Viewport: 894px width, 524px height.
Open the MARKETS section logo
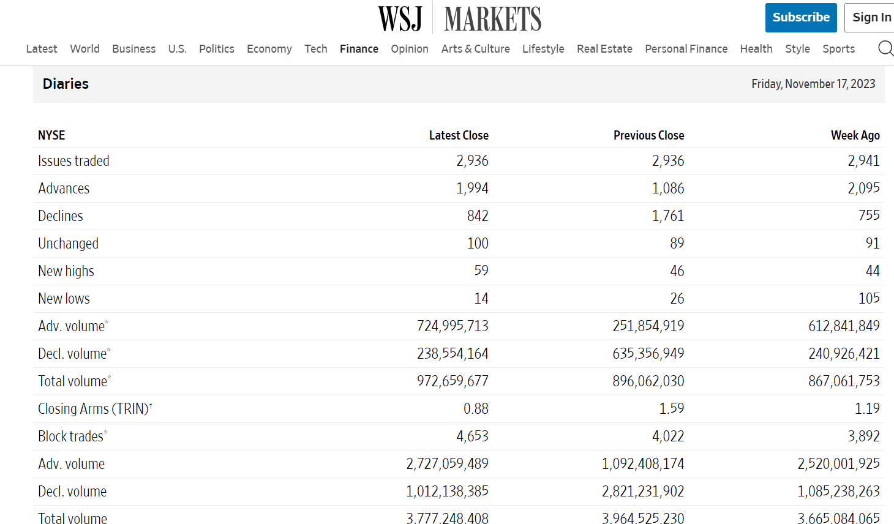point(493,18)
